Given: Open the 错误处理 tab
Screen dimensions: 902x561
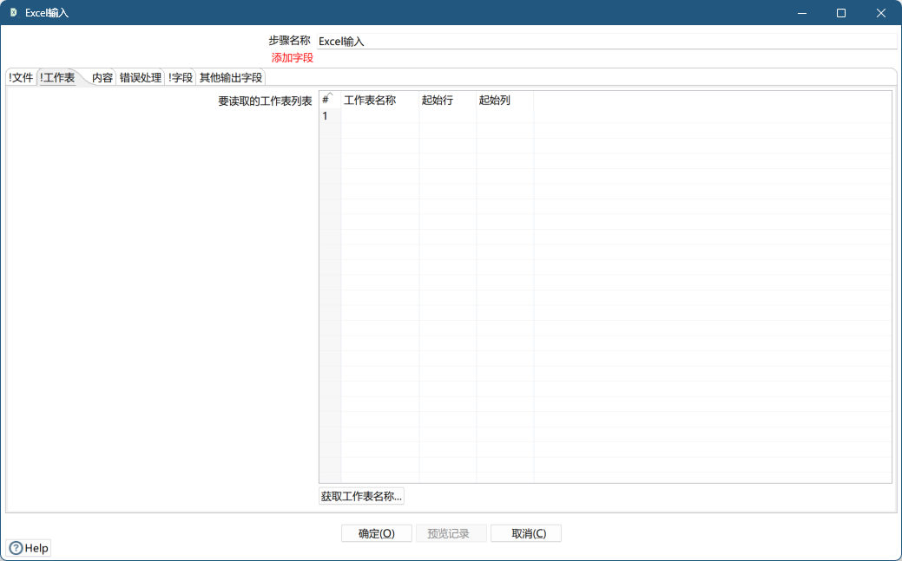Looking at the screenshot, I should 140,77.
